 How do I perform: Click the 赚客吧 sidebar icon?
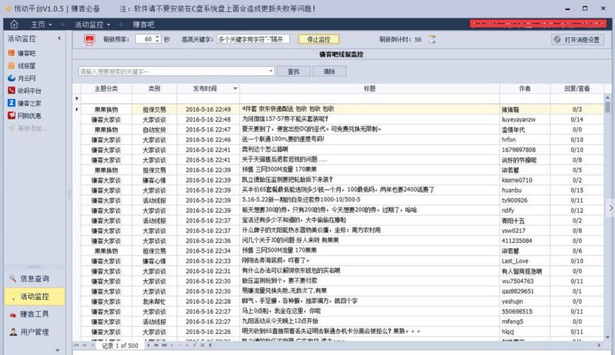pyautogui.click(x=12, y=53)
